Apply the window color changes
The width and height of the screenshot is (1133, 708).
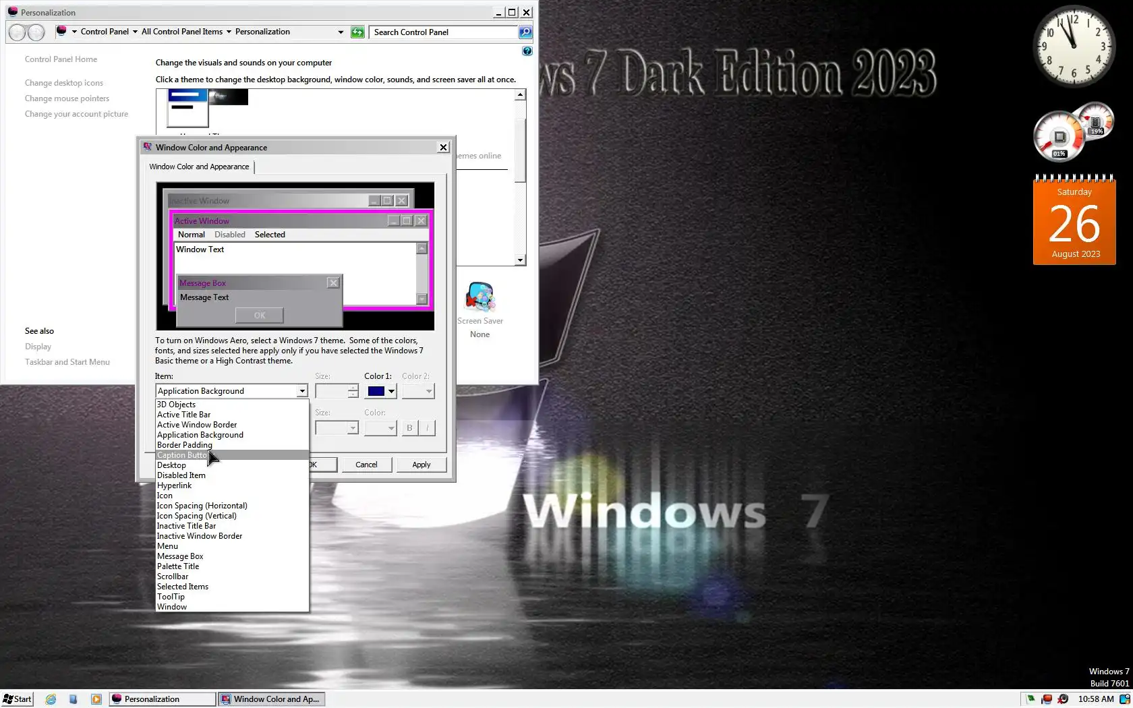[422, 465]
